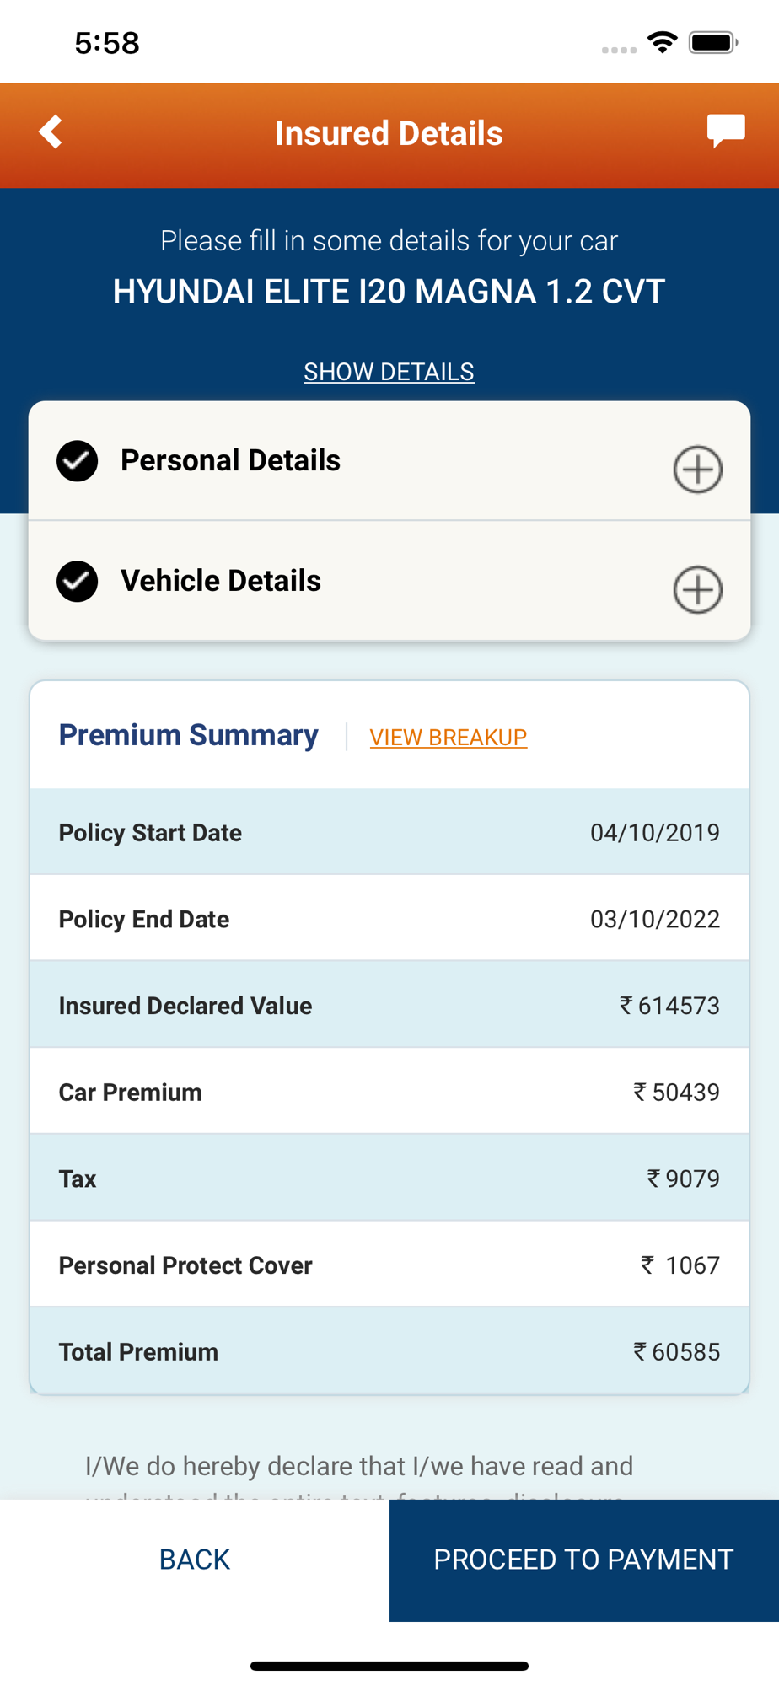Select the Vehicle Details section header
Image resolution: width=779 pixels, height=1686 pixels.
[389, 582]
